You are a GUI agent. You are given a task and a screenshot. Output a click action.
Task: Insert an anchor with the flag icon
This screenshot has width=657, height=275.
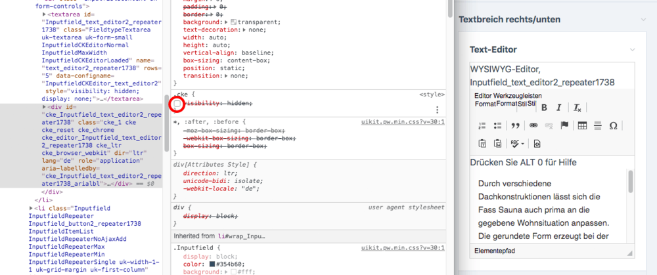(564, 125)
